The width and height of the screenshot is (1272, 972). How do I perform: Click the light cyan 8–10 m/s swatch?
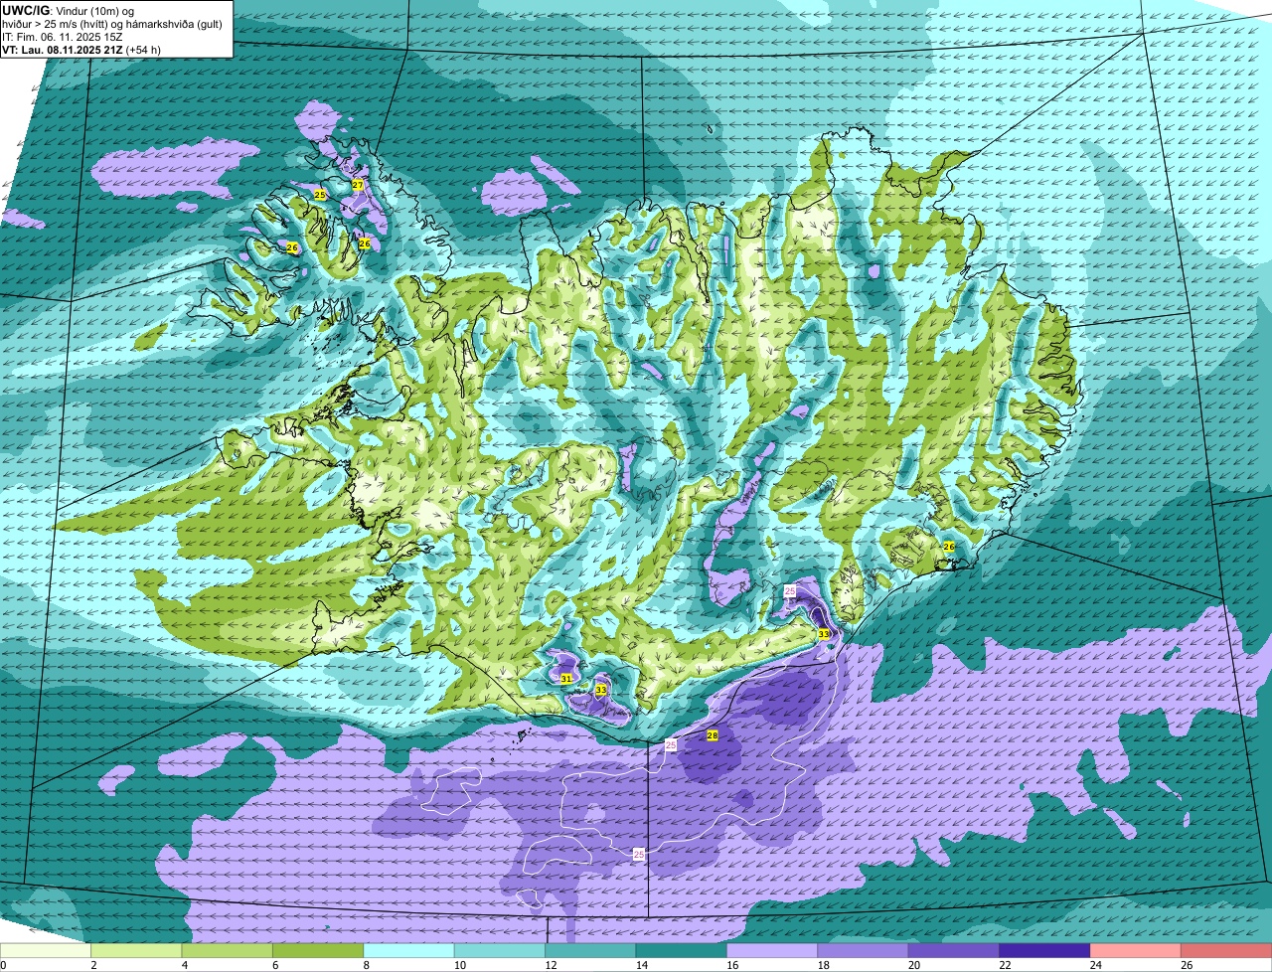pyautogui.click(x=408, y=950)
